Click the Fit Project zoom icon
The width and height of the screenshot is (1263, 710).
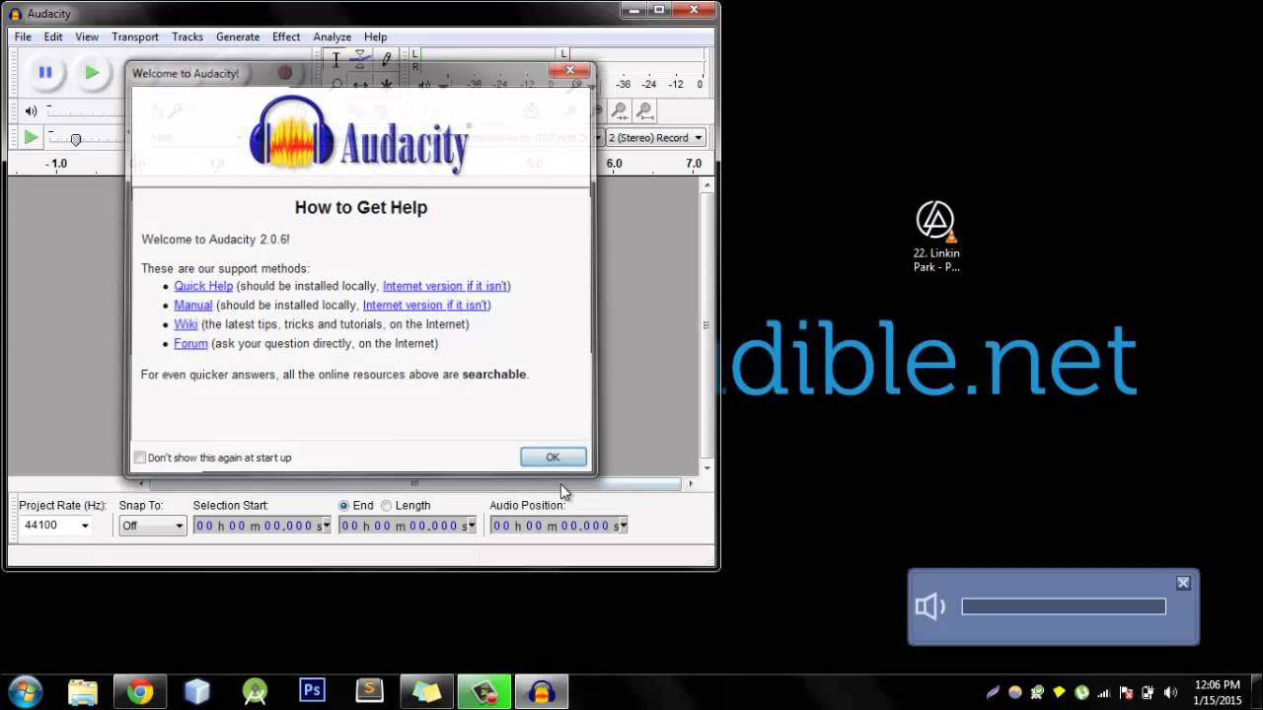click(644, 111)
